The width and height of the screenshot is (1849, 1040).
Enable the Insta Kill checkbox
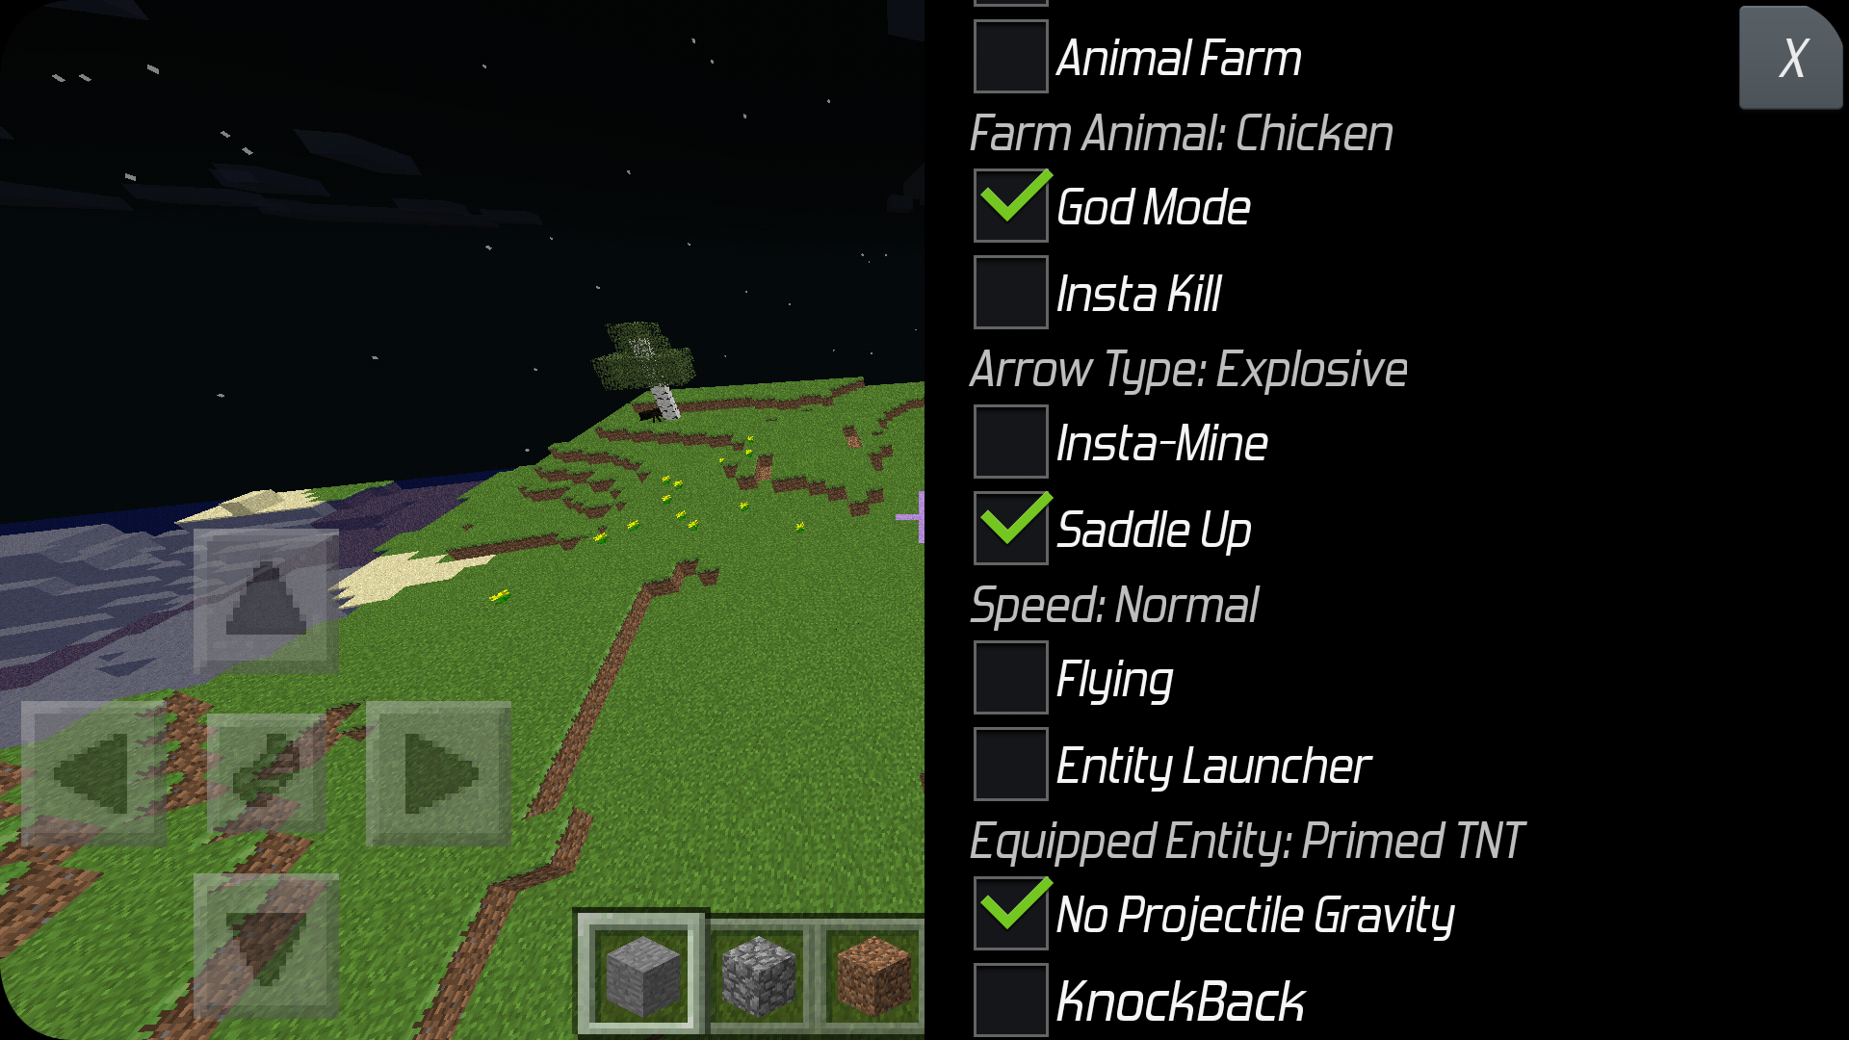1011,292
